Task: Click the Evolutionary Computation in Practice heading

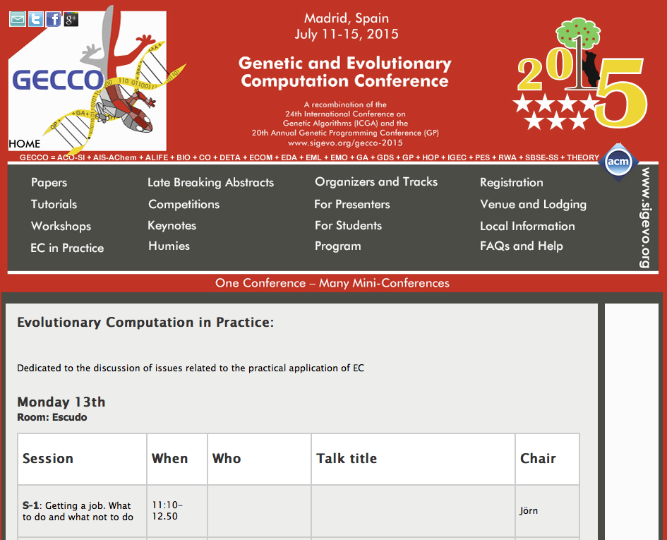Action: click(x=145, y=322)
